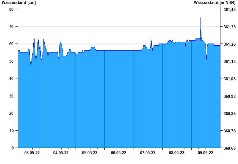Click the 0 value on left axis

coord(12,148)
